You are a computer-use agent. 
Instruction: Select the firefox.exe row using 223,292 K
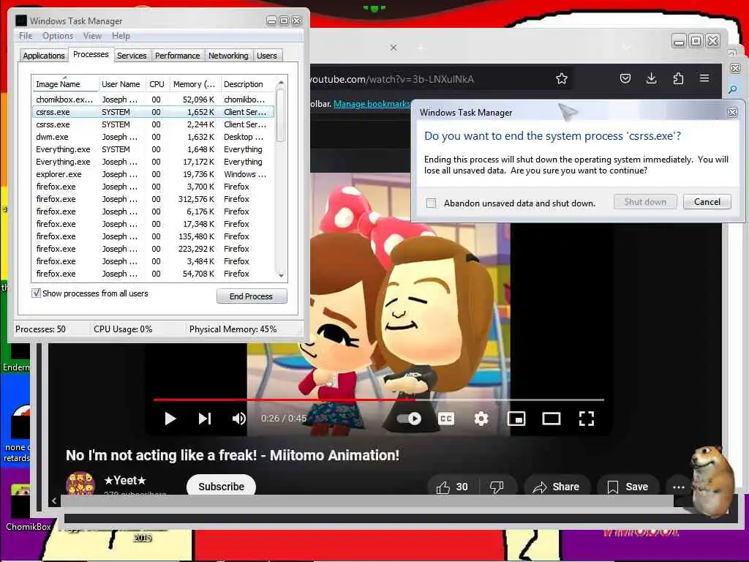click(x=153, y=249)
